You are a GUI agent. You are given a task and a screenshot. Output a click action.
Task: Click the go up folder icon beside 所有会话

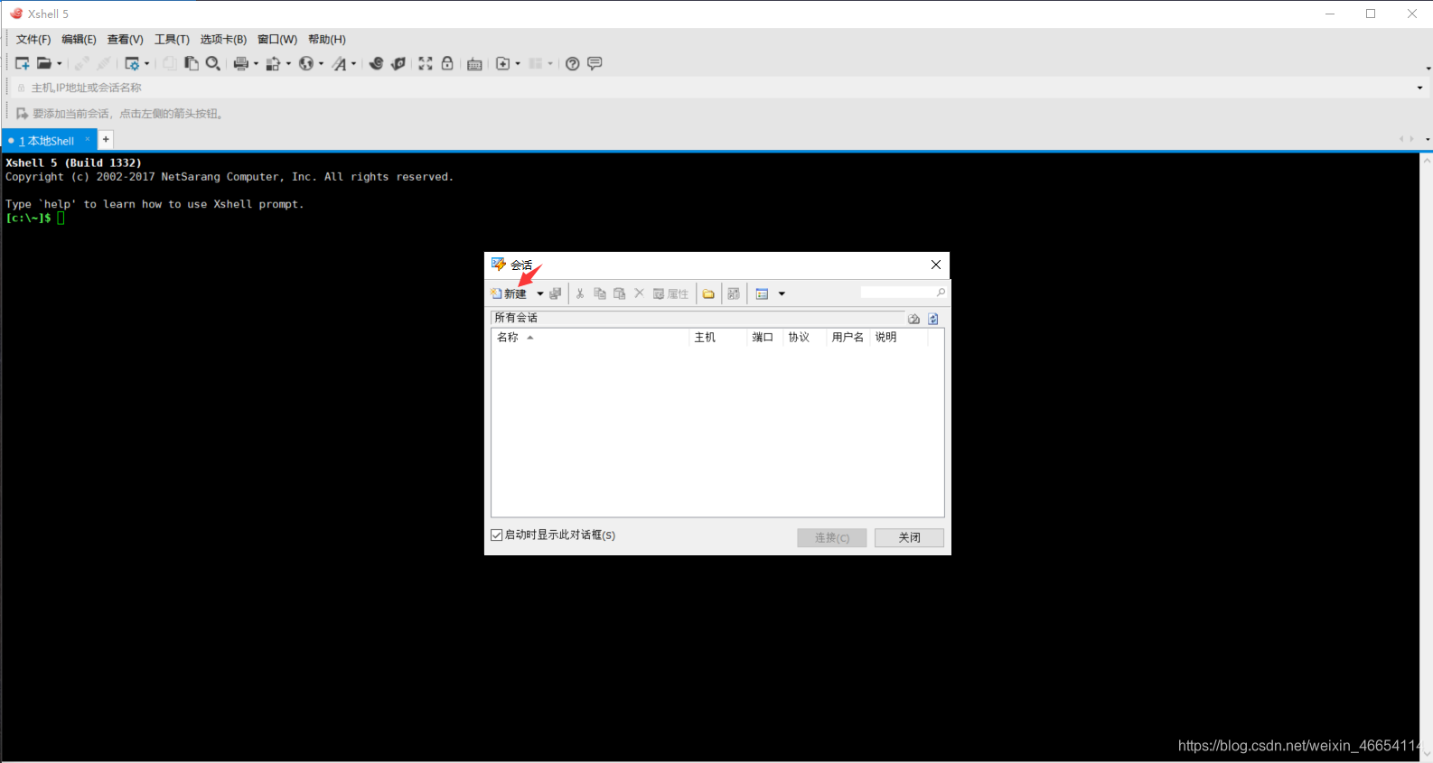tap(913, 319)
